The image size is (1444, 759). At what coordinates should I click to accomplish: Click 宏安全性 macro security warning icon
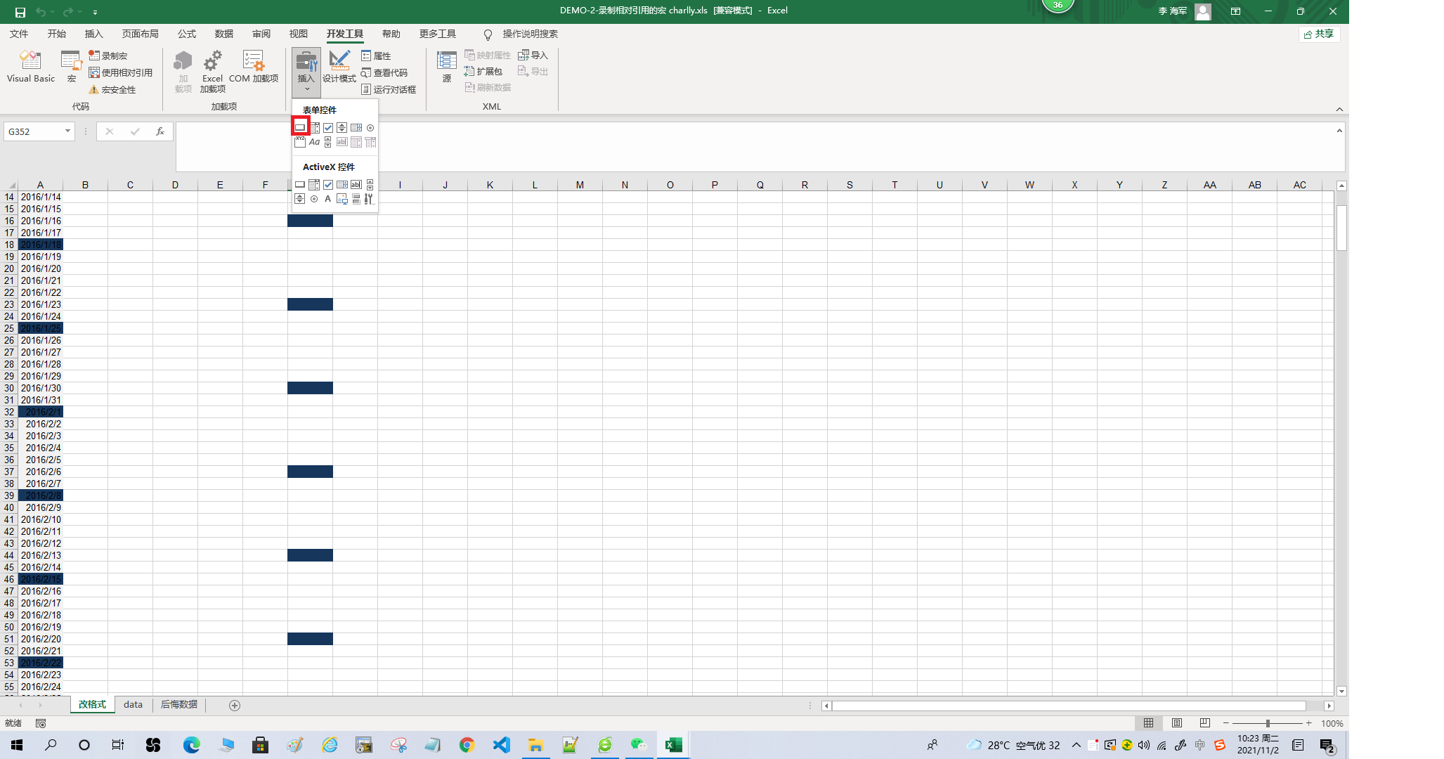click(x=94, y=89)
